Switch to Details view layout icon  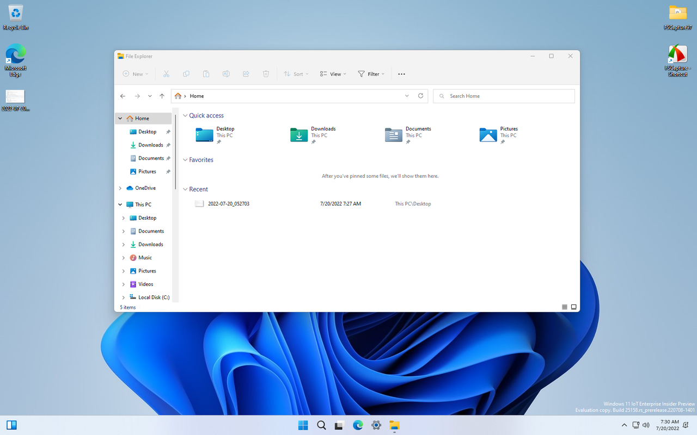(565, 307)
